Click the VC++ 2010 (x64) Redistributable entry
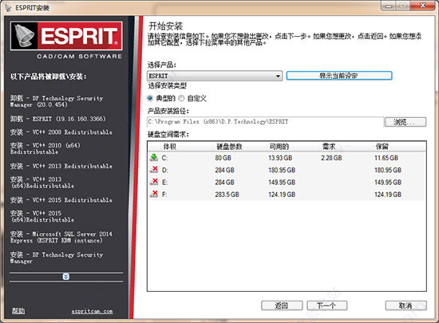 click(x=45, y=148)
